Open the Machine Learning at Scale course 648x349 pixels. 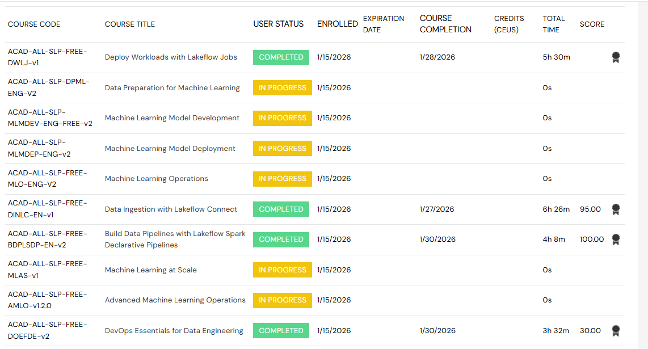pos(150,270)
